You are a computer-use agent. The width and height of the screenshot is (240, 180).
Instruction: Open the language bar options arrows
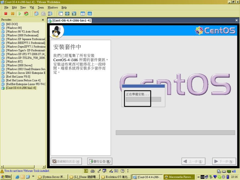coord(128,171)
